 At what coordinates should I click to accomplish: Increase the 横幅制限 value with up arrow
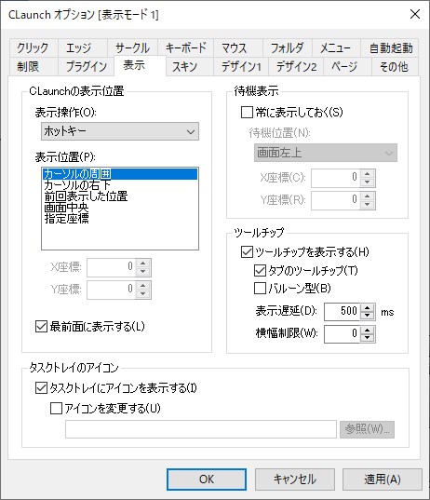368,330
